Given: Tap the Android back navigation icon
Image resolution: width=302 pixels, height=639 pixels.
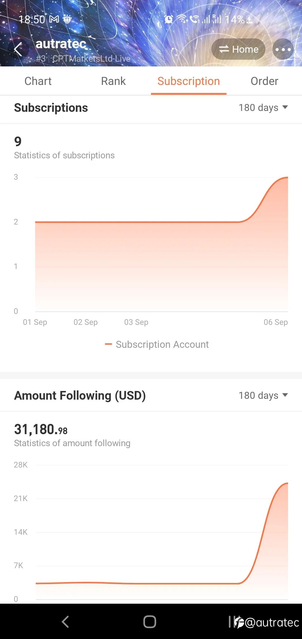Looking at the screenshot, I should pyautogui.click(x=65, y=622).
